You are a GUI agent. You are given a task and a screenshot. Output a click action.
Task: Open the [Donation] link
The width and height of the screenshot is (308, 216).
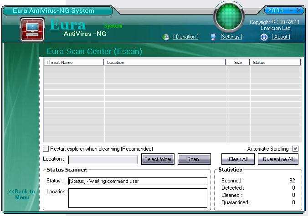point(185,37)
